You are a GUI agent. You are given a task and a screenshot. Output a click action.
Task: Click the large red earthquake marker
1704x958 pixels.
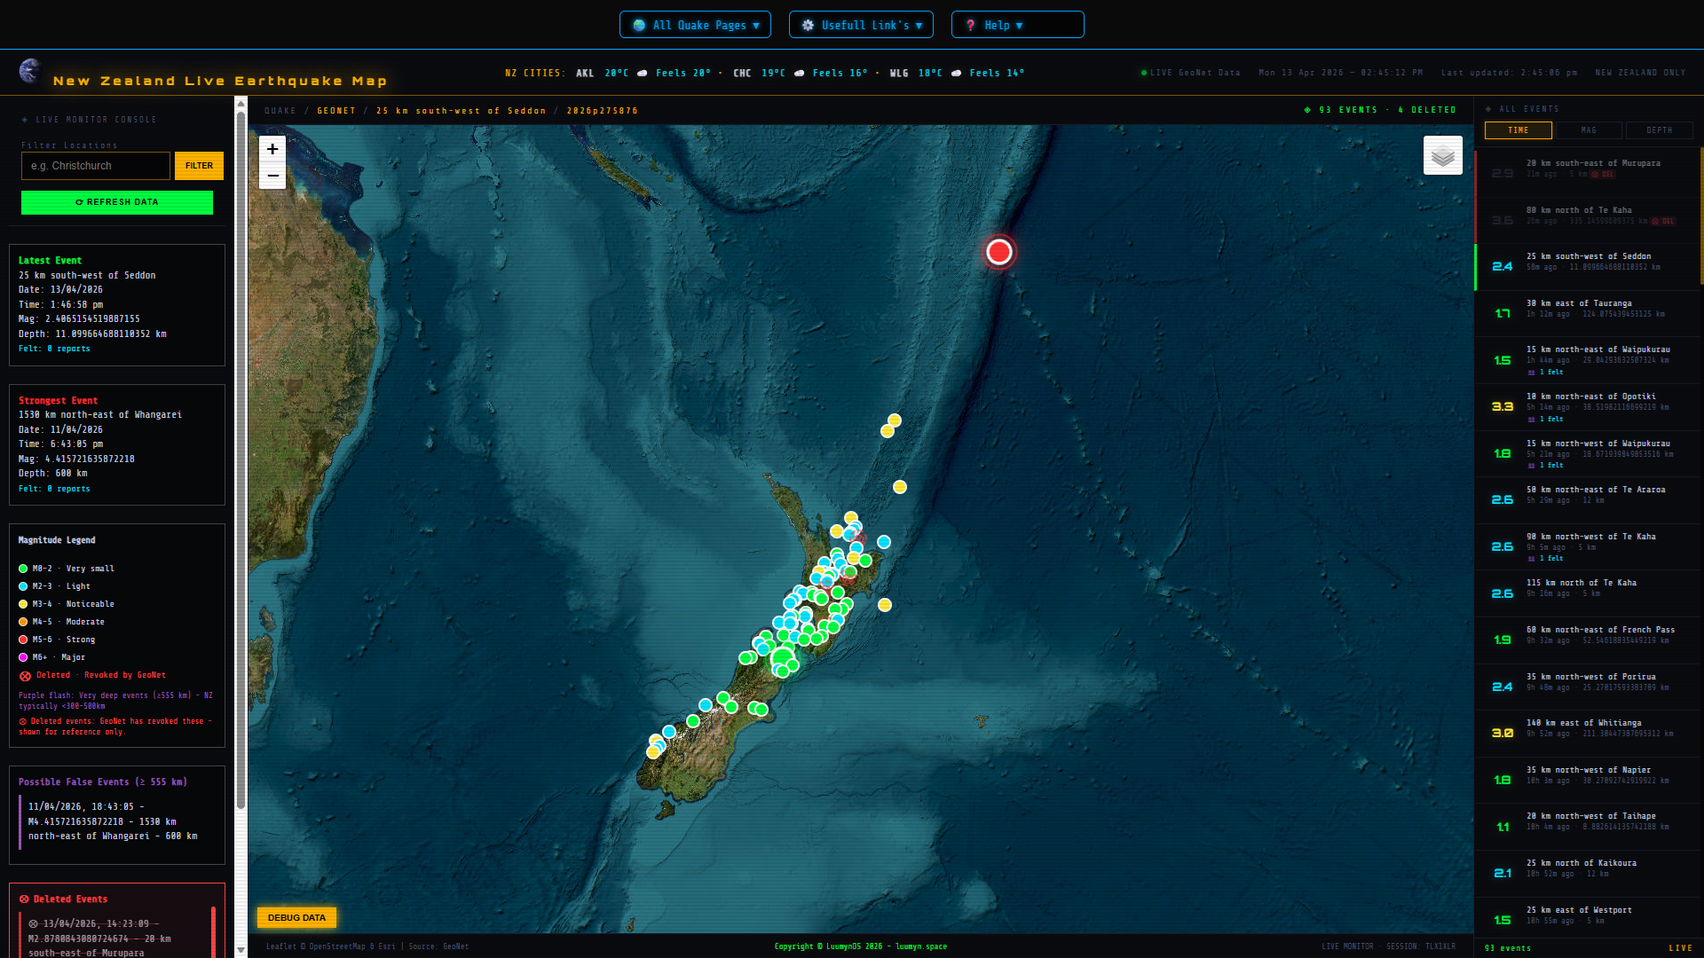(x=999, y=252)
